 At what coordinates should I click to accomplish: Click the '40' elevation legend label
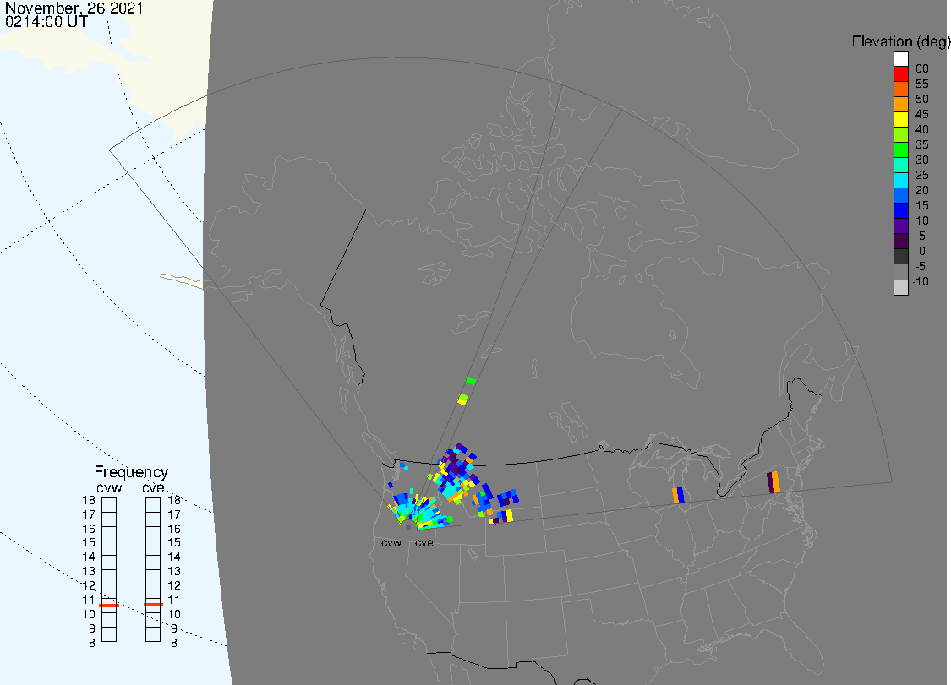922,129
